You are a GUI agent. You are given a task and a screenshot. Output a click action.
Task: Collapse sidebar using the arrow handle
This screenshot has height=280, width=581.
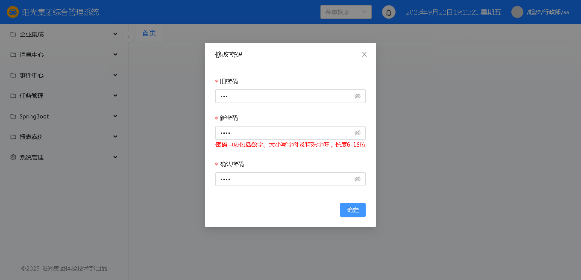tap(128, 37)
